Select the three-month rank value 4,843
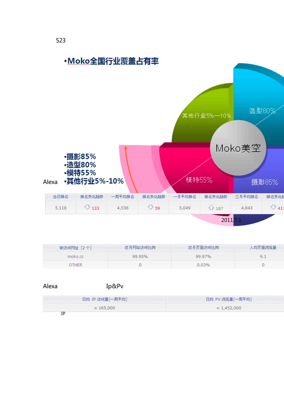 click(x=247, y=208)
